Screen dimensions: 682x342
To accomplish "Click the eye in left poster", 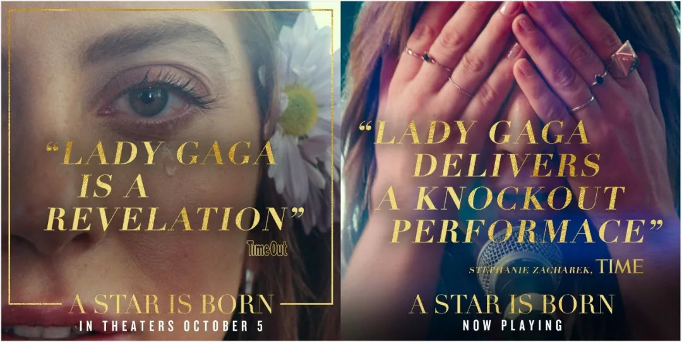I will (x=156, y=98).
